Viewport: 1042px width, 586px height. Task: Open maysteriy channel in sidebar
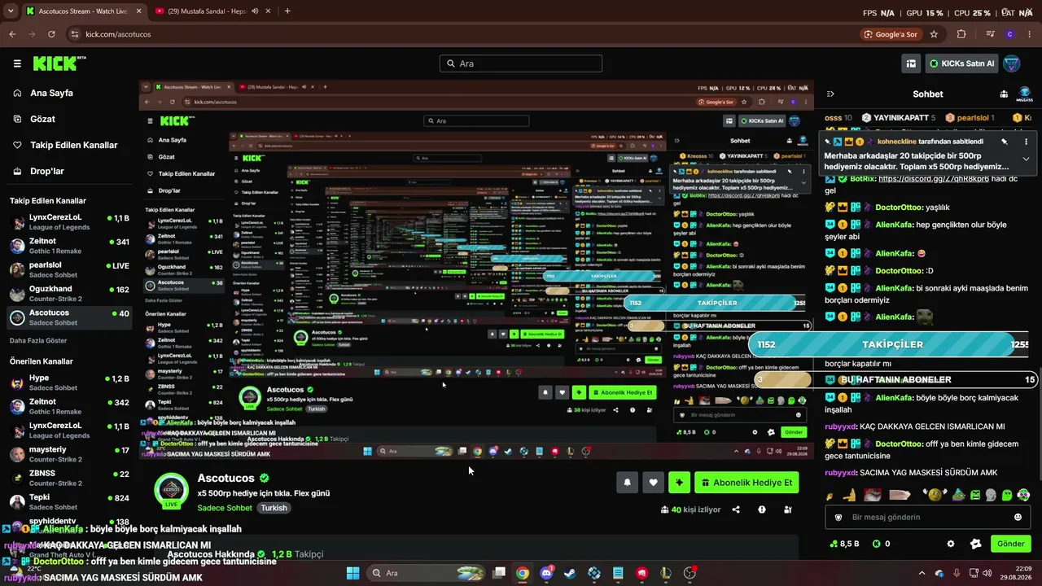pos(69,453)
